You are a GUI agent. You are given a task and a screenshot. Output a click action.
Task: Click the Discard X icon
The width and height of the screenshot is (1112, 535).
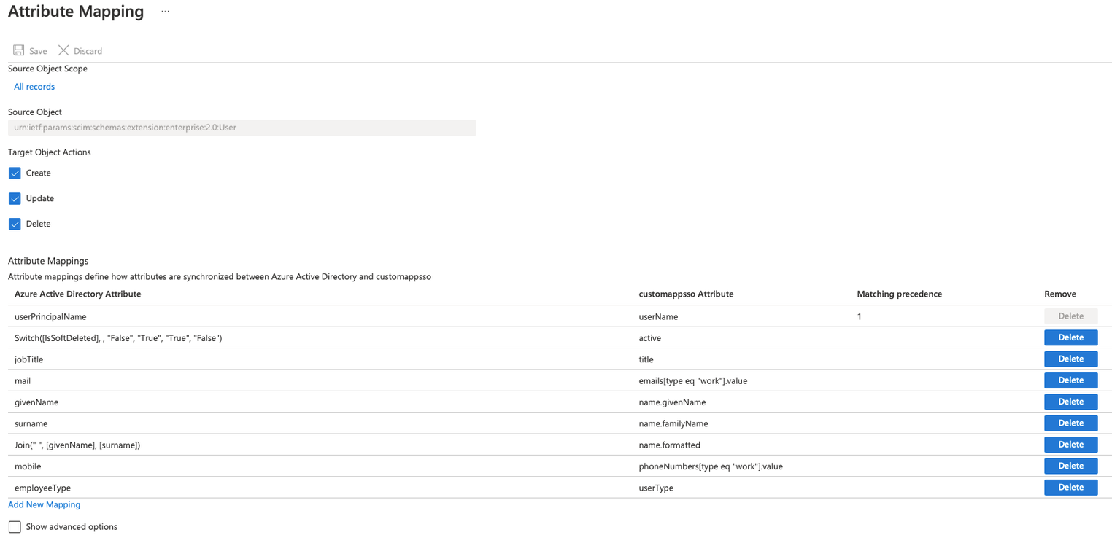click(x=63, y=50)
